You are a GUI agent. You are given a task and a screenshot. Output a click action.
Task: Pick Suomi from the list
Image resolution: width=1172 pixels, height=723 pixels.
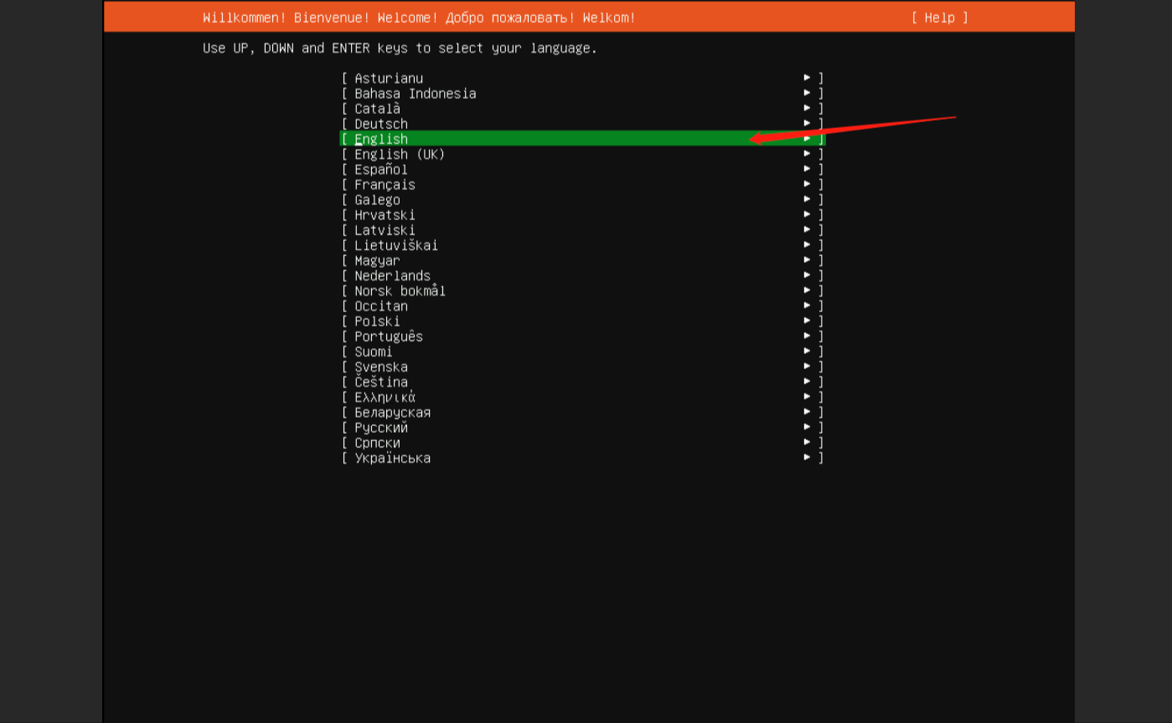(x=583, y=351)
